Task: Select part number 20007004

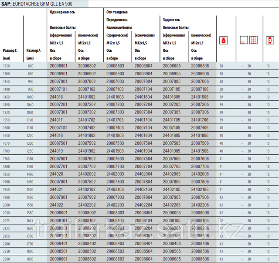Action: [143, 81]
